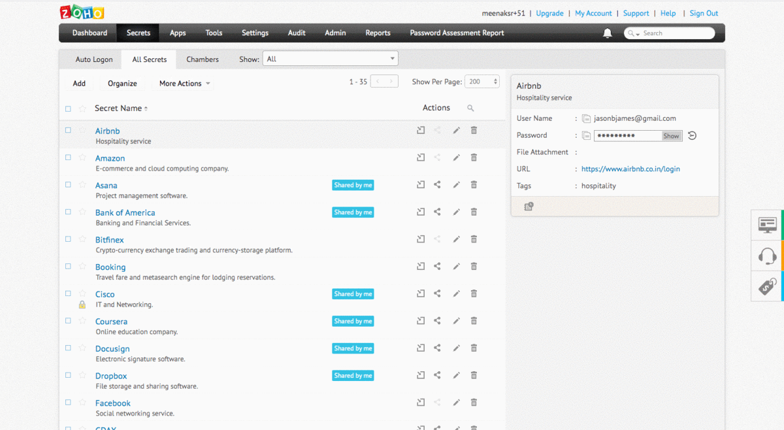Click the Search input field in top bar
Image resolution: width=784 pixels, height=430 pixels.
point(673,33)
